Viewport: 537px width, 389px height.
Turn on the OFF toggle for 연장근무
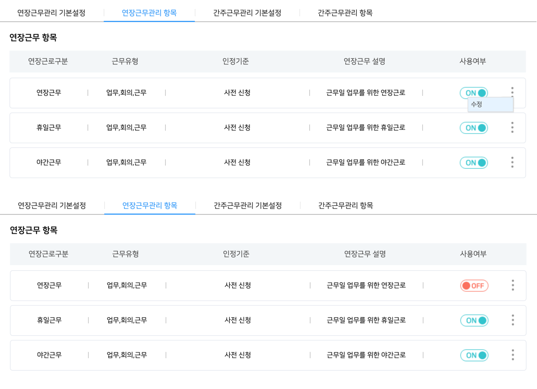[474, 286]
